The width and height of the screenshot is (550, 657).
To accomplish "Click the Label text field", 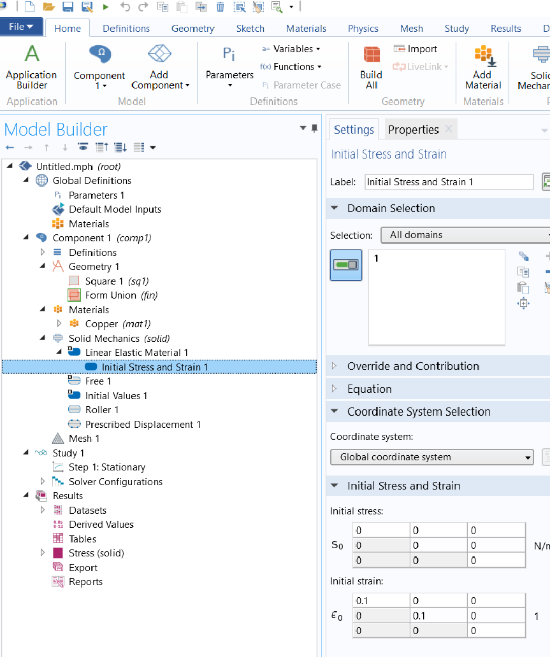I will click(x=449, y=182).
